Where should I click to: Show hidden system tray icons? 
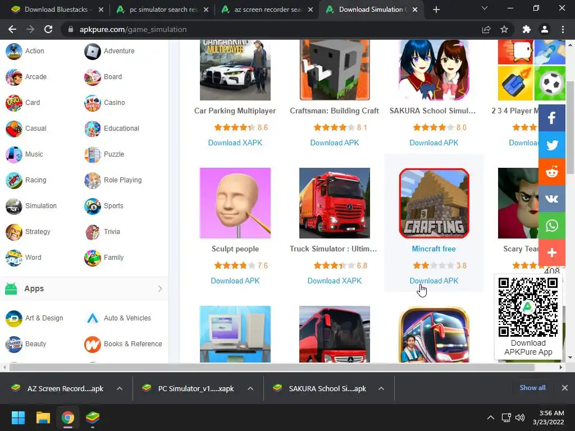tap(490, 418)
